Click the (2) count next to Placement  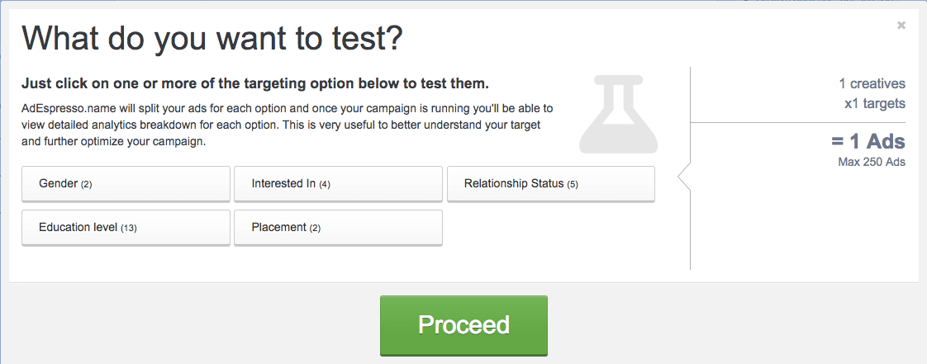[x=315, y=228]
